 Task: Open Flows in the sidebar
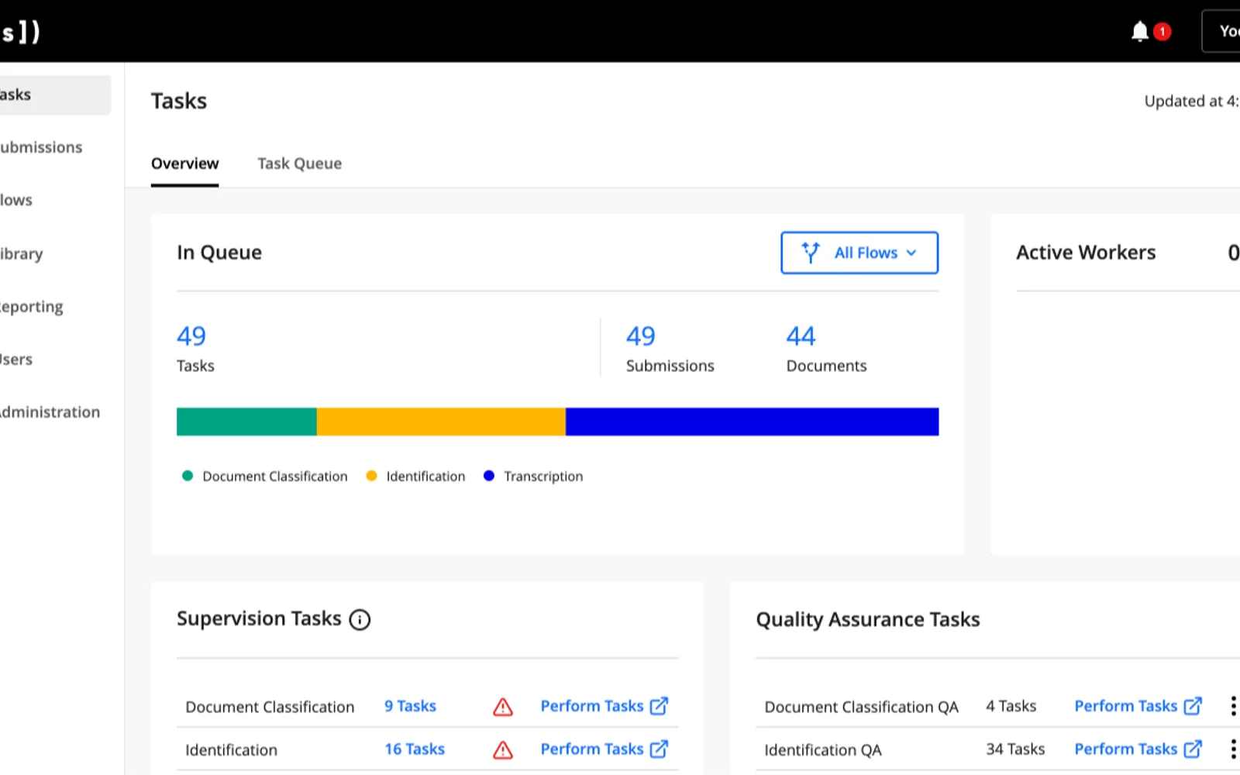tap(16, 200)
